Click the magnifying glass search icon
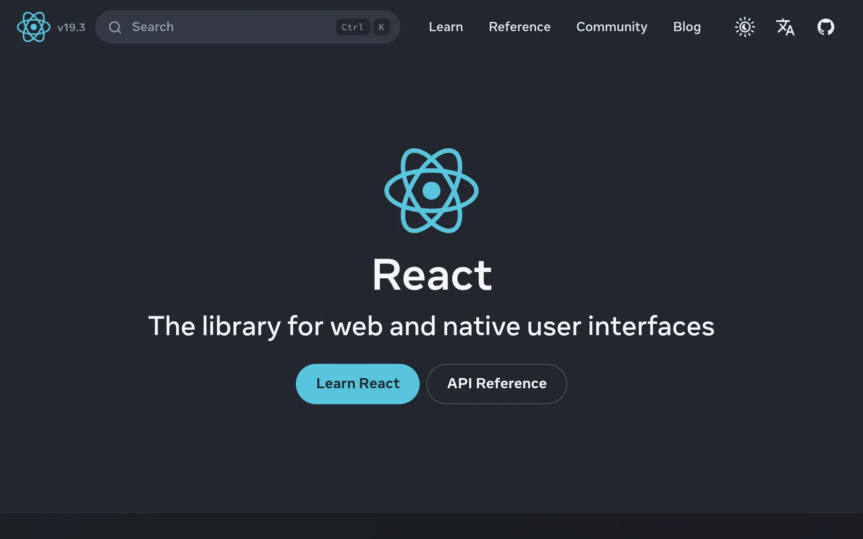 pos(115,27)
